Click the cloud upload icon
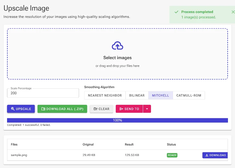235x168 pixels. (x=117, y=46)
